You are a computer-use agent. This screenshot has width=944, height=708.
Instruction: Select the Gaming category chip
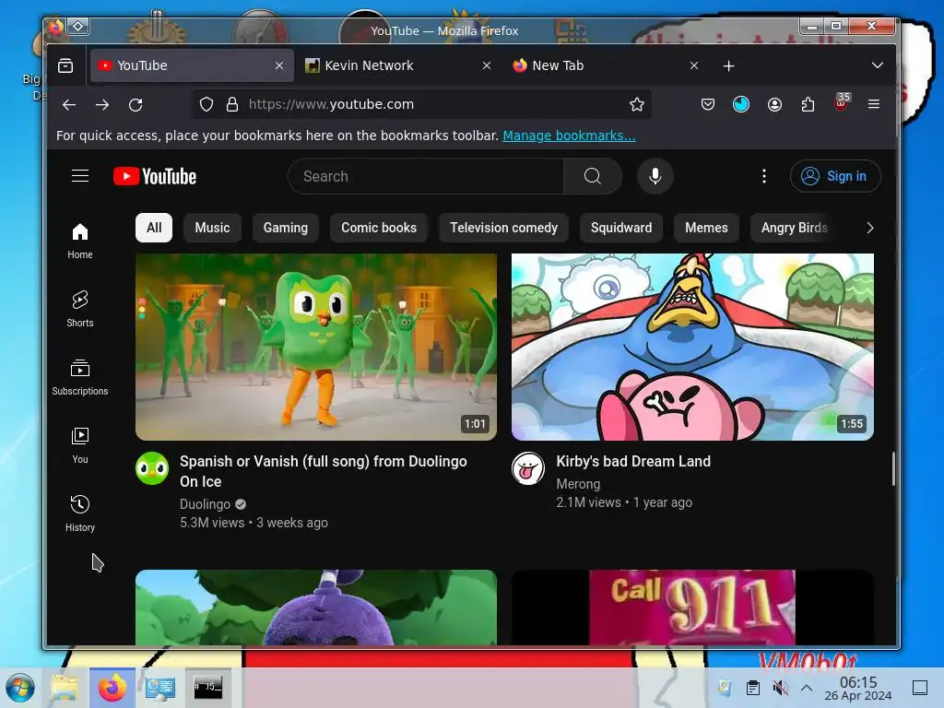coord(286,228)
